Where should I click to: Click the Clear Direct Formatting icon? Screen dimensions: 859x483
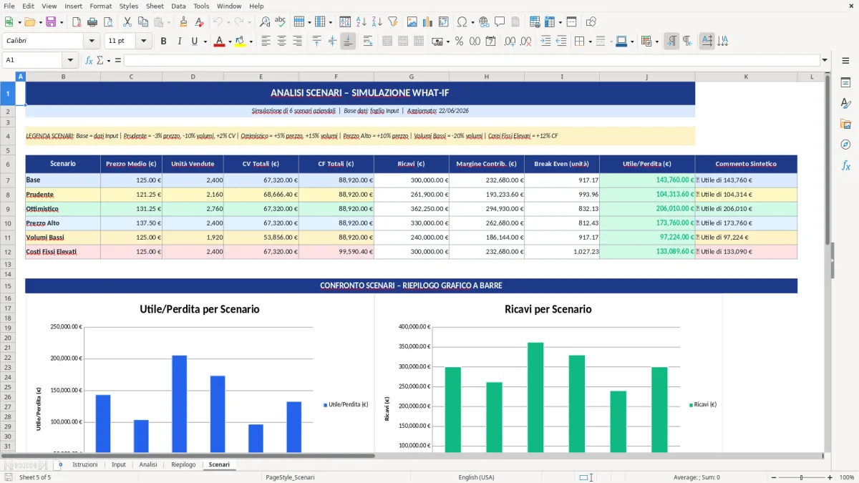200,22
